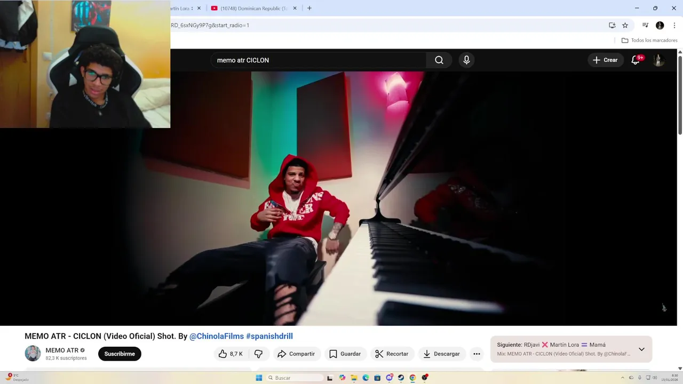Open weather widget in taskbar
The image size is (683, 384).
tap(17, 378)
